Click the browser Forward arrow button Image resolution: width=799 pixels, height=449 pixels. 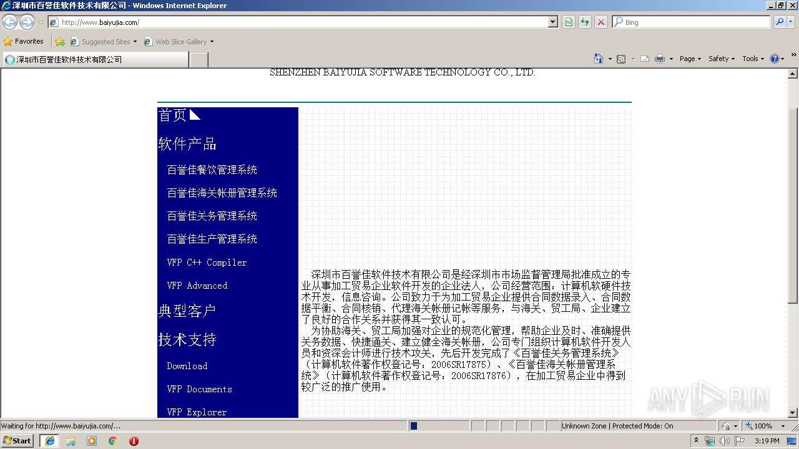click(x=27, y=22)
